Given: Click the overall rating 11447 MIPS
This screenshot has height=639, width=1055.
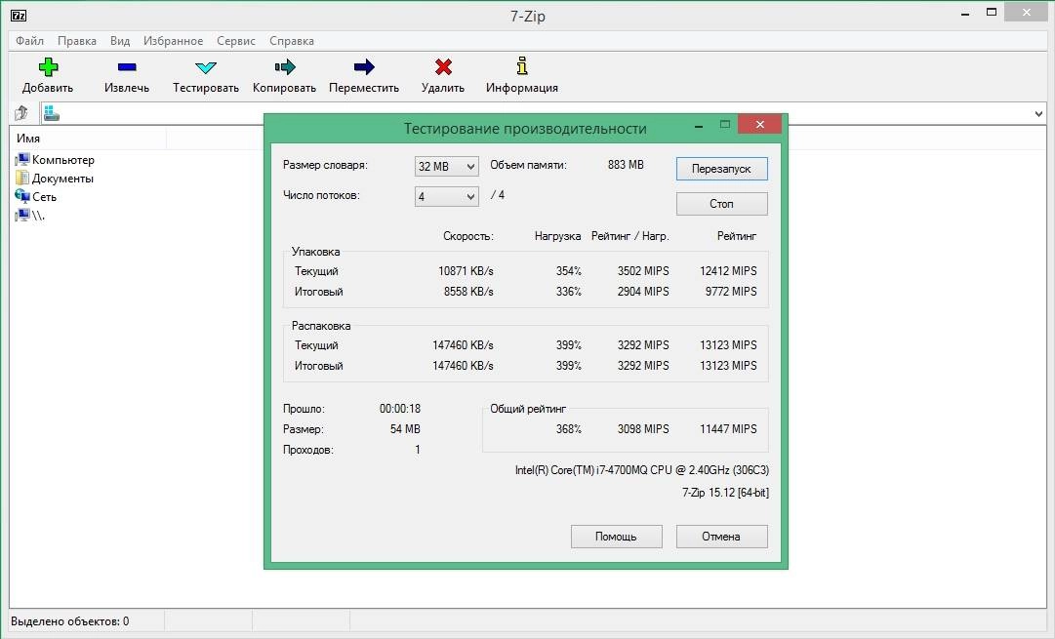Looking at the screenshot, I should [x=728, y=429].
